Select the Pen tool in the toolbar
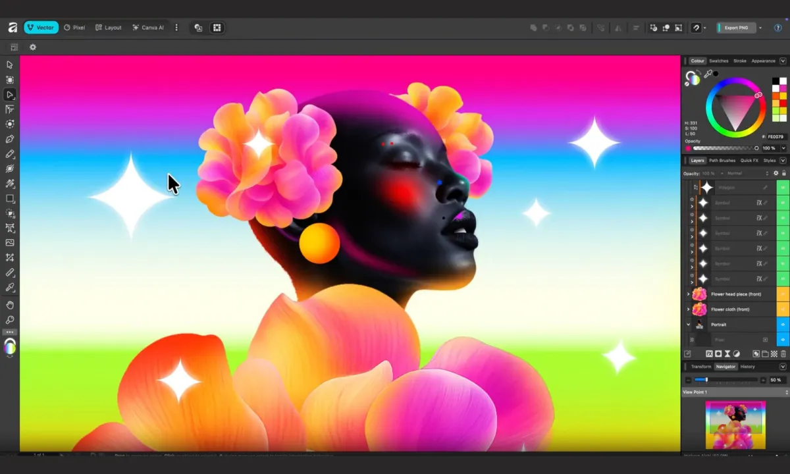The height and width of the screenshot is (474, 790). pos(10,139)
